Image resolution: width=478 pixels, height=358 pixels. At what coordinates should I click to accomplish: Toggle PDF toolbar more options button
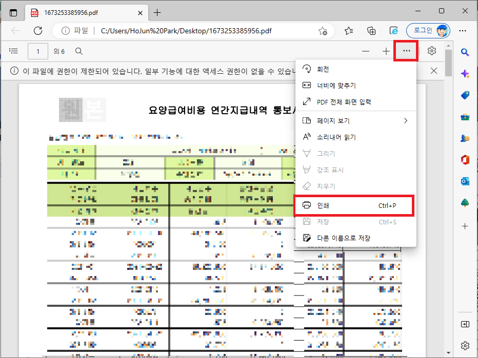pos(406,51)
